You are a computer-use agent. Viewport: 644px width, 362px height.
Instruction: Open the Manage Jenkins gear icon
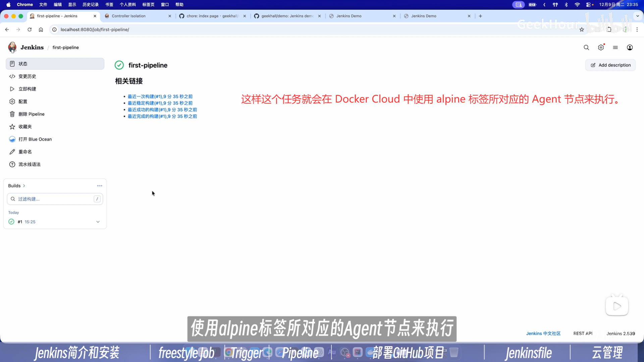click(601, 48)
